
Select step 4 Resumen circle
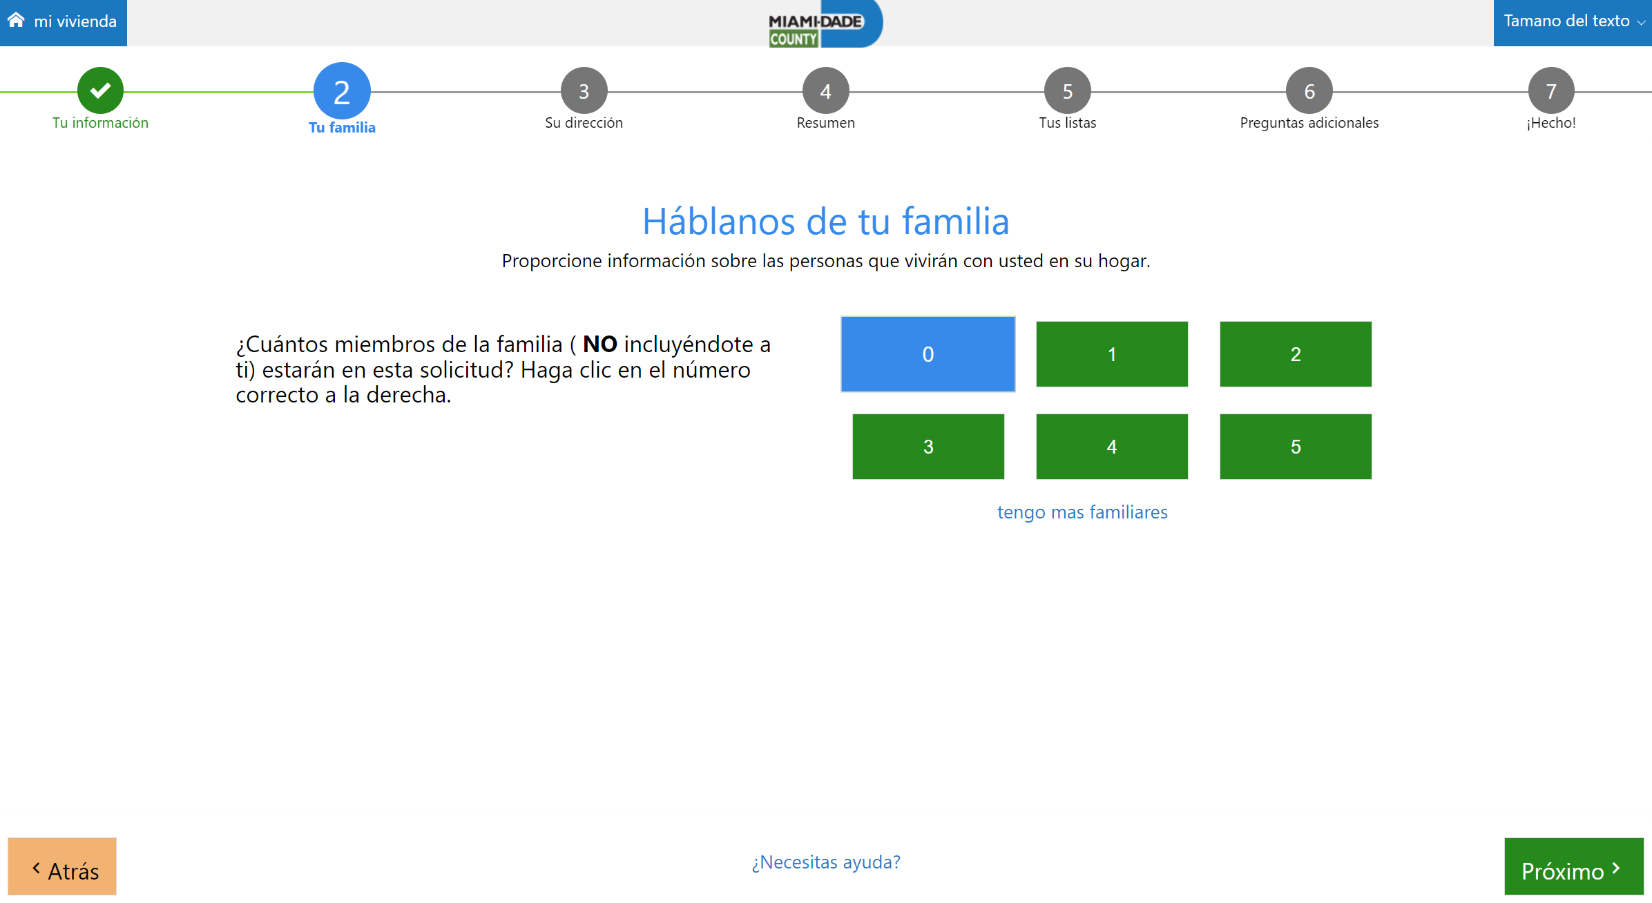click(825, 90)
